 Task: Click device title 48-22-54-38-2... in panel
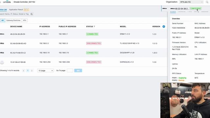(x=182, y=9)
